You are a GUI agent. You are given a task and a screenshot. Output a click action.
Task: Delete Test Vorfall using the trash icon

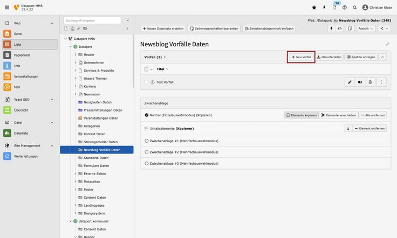[370, 82]
